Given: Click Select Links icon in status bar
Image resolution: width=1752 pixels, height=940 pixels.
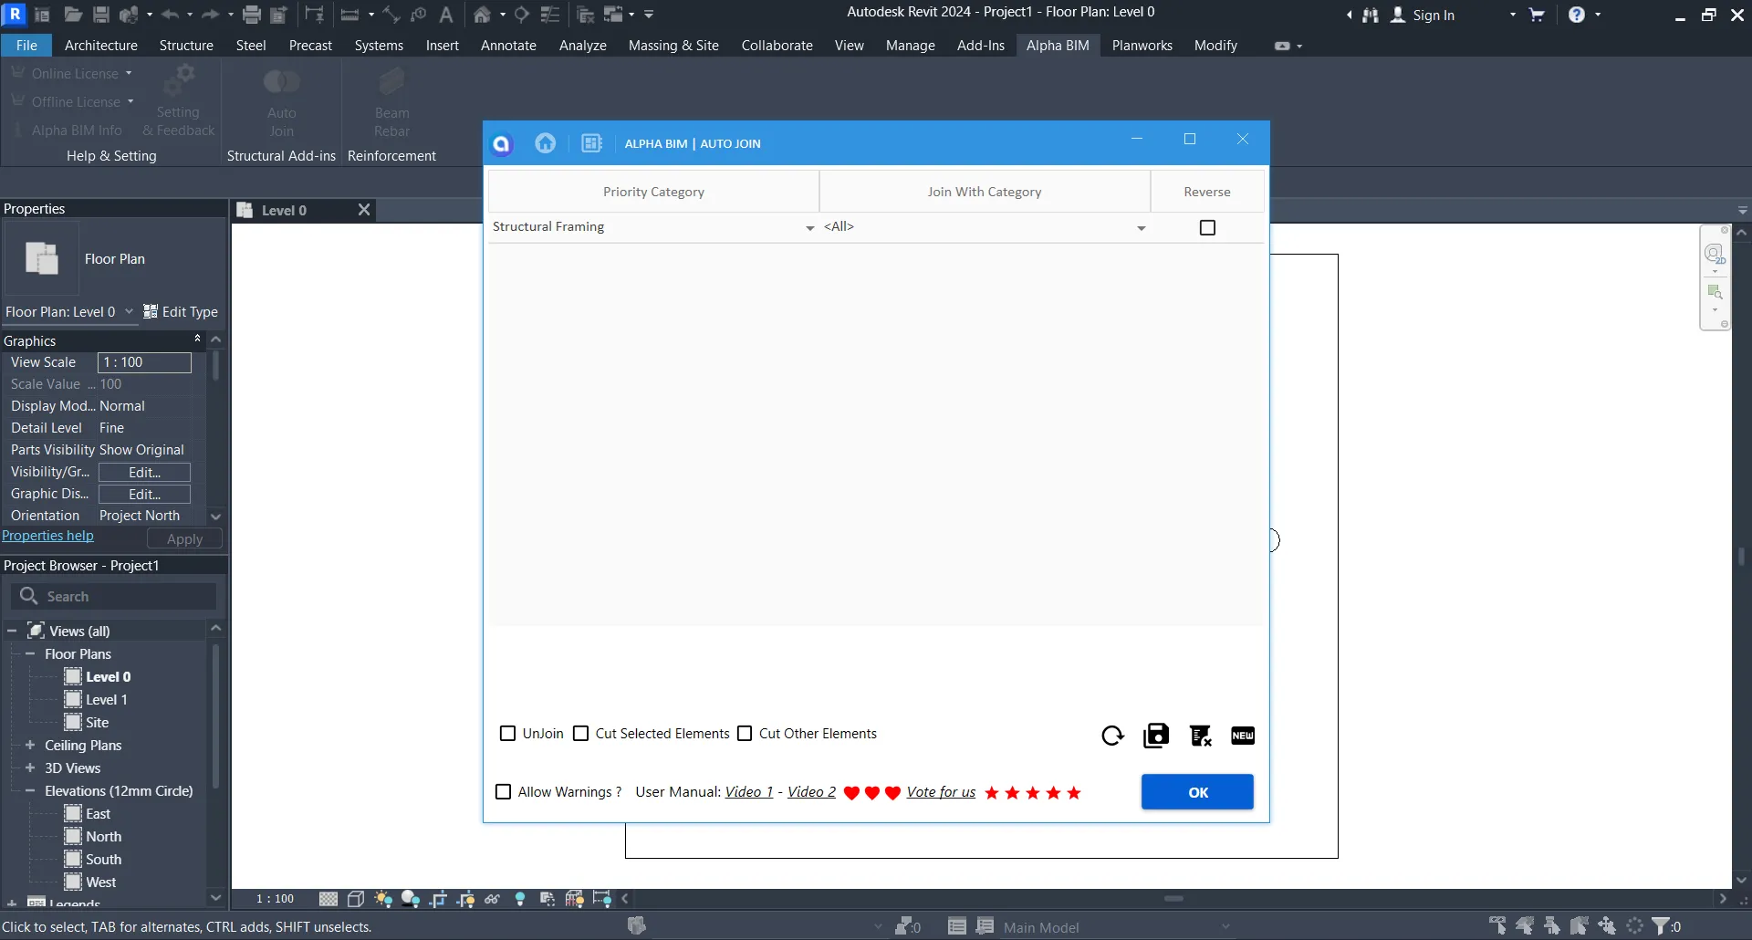Looking at the screenshot, I should pyautogui.click(x=1497, y=926).
